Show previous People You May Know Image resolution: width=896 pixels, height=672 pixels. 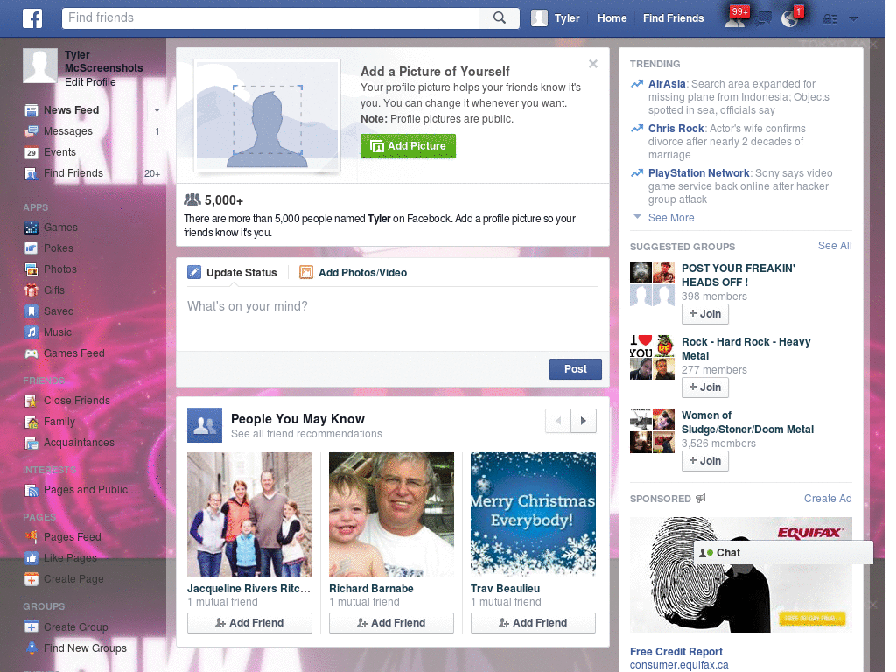[x=558, y=421]
